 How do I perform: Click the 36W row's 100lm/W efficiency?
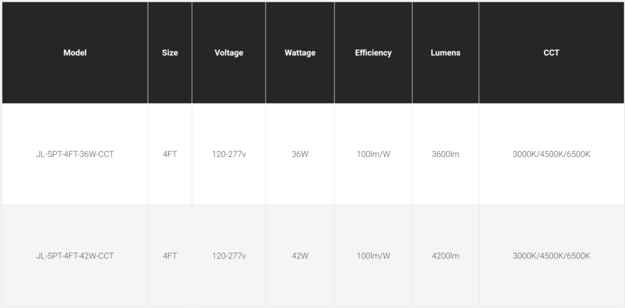coord(373,154)
